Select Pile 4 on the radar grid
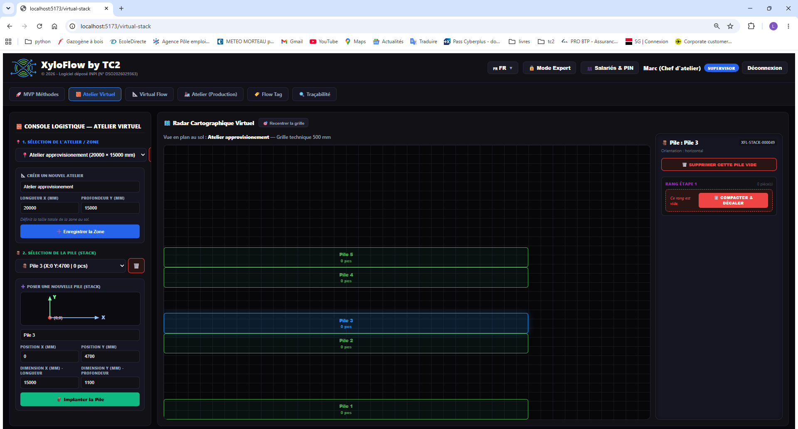 pos(346,278)
